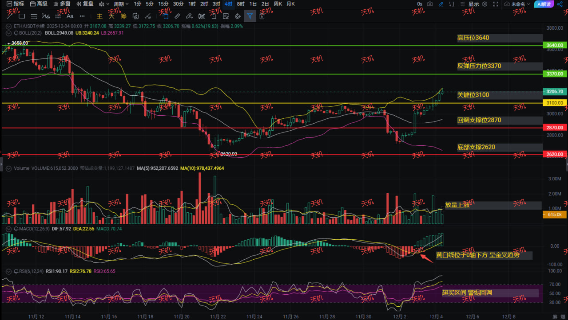The height and width of the screenshot is (320, 568).
Task: Activate the highlighted filter funnel tool
Action: (x=250, y=16)
